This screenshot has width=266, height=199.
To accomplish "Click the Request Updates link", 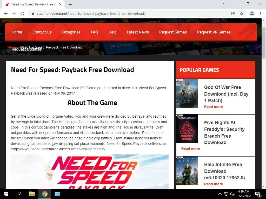I will (27, 50).
